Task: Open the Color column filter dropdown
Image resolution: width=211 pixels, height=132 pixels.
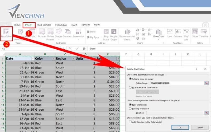Action: point(54,59)
